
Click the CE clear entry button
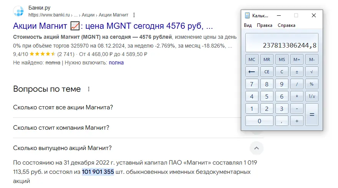tap(267, 72)
